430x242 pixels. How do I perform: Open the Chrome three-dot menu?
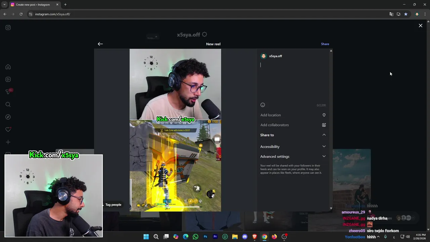pyautogui.click(x=425, y=14)
